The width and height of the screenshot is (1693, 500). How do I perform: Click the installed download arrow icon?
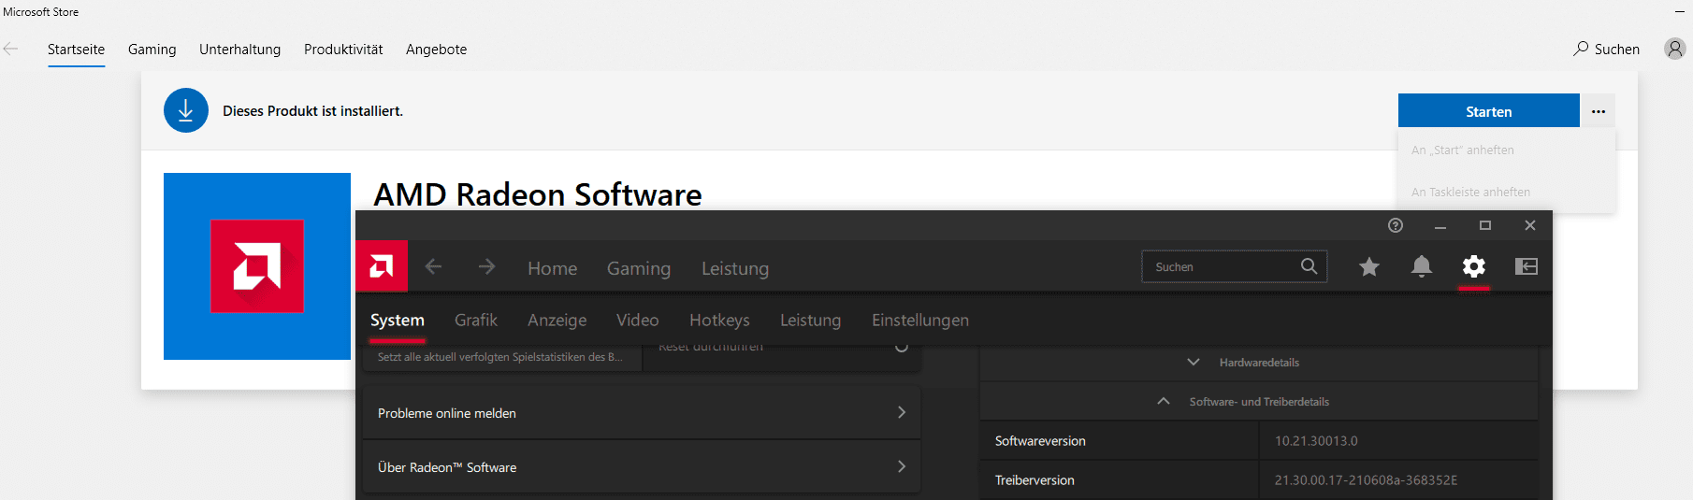(186, 110)
